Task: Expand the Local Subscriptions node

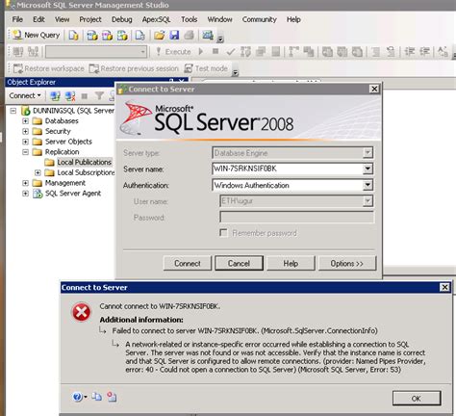Action: (x=38, y=172)
